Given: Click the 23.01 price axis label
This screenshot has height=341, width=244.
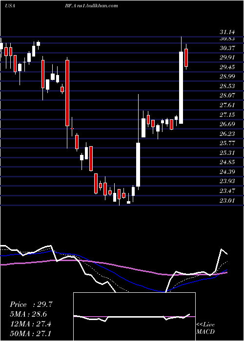Looking at the screenshot, I should point(227,200).
